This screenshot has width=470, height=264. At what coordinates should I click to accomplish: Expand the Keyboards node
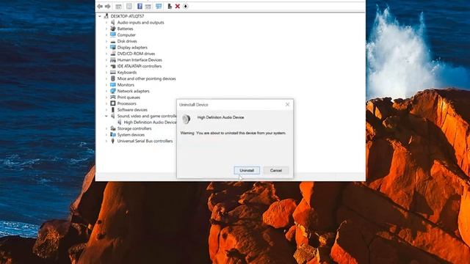[x=106, y=73]
